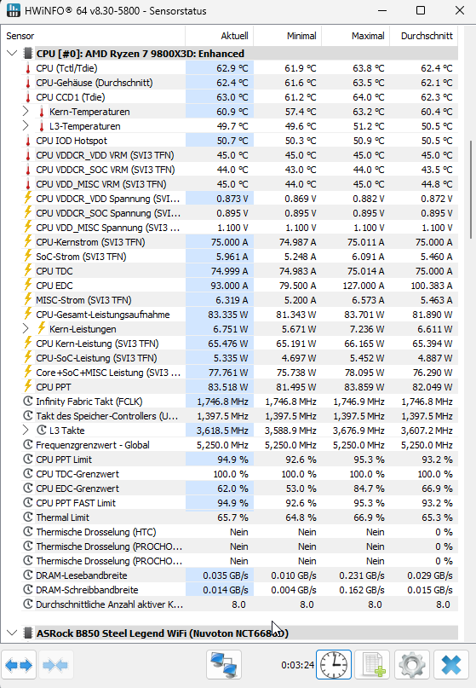476x688 pixels.
Task: Click the 127.000 A maximal EDC value
Action: coord(364,286)
